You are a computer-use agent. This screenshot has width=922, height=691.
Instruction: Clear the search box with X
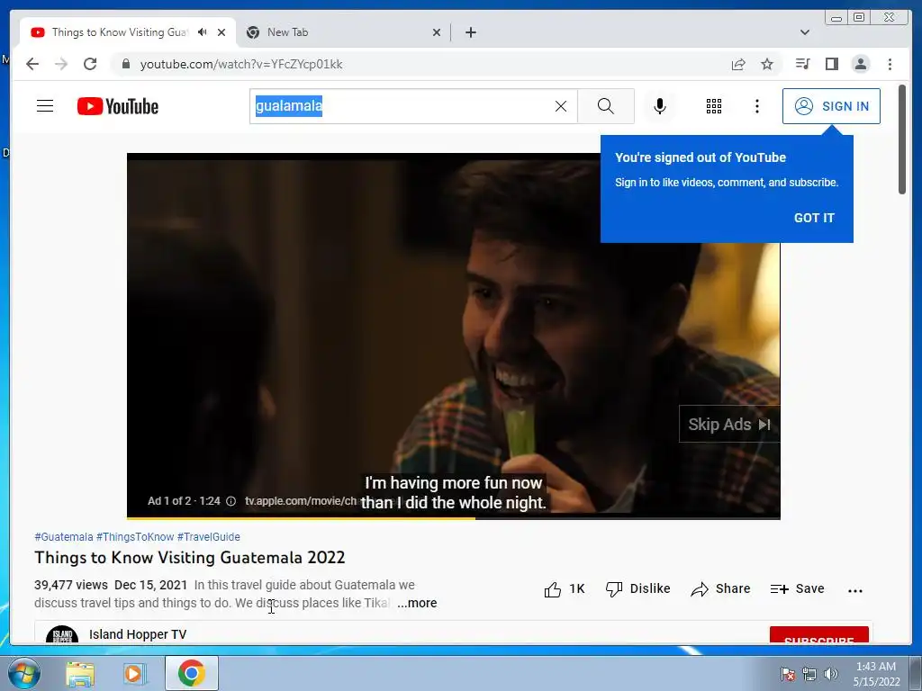coord(561,106)
